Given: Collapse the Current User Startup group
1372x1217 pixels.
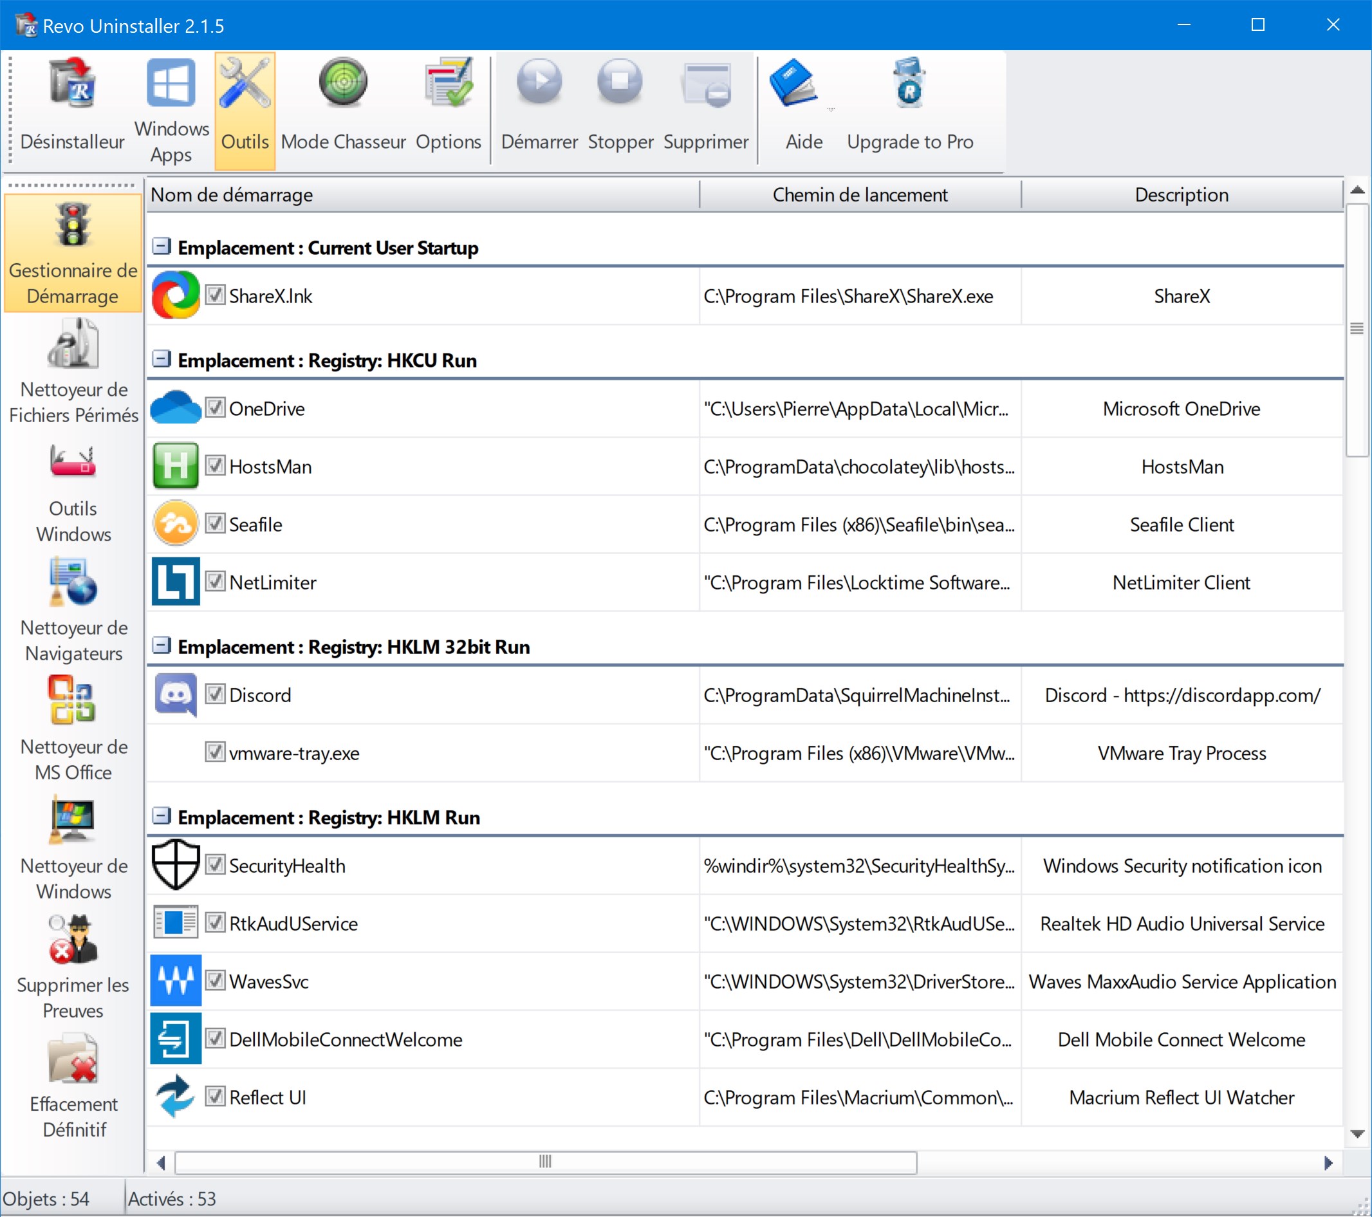Looking at the screenshot, I should (161, 246).
